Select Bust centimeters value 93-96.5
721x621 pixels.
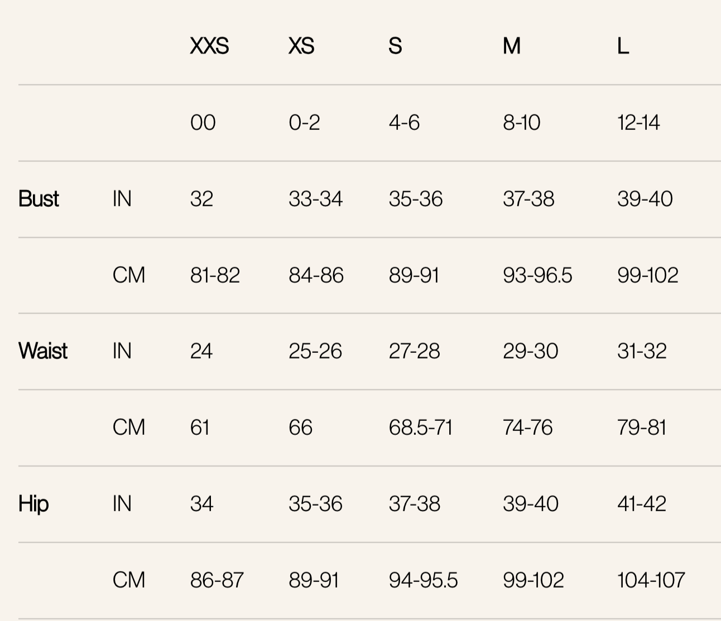click(537, 275)
